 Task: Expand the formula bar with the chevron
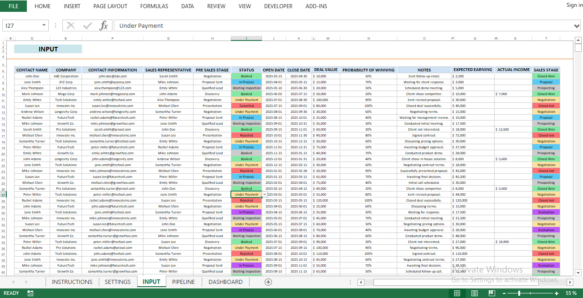(x=578, y=26)
